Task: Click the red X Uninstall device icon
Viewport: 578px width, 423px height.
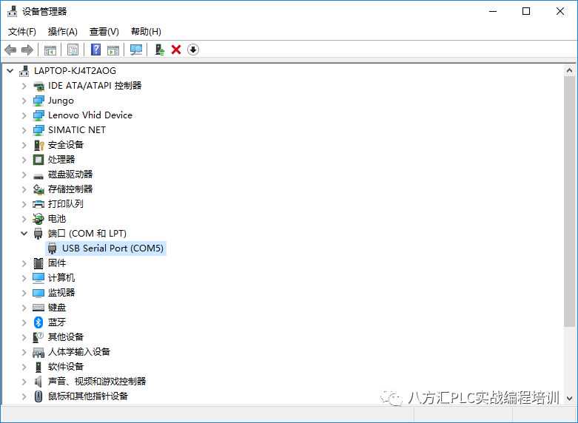Action: coord(176,50)
